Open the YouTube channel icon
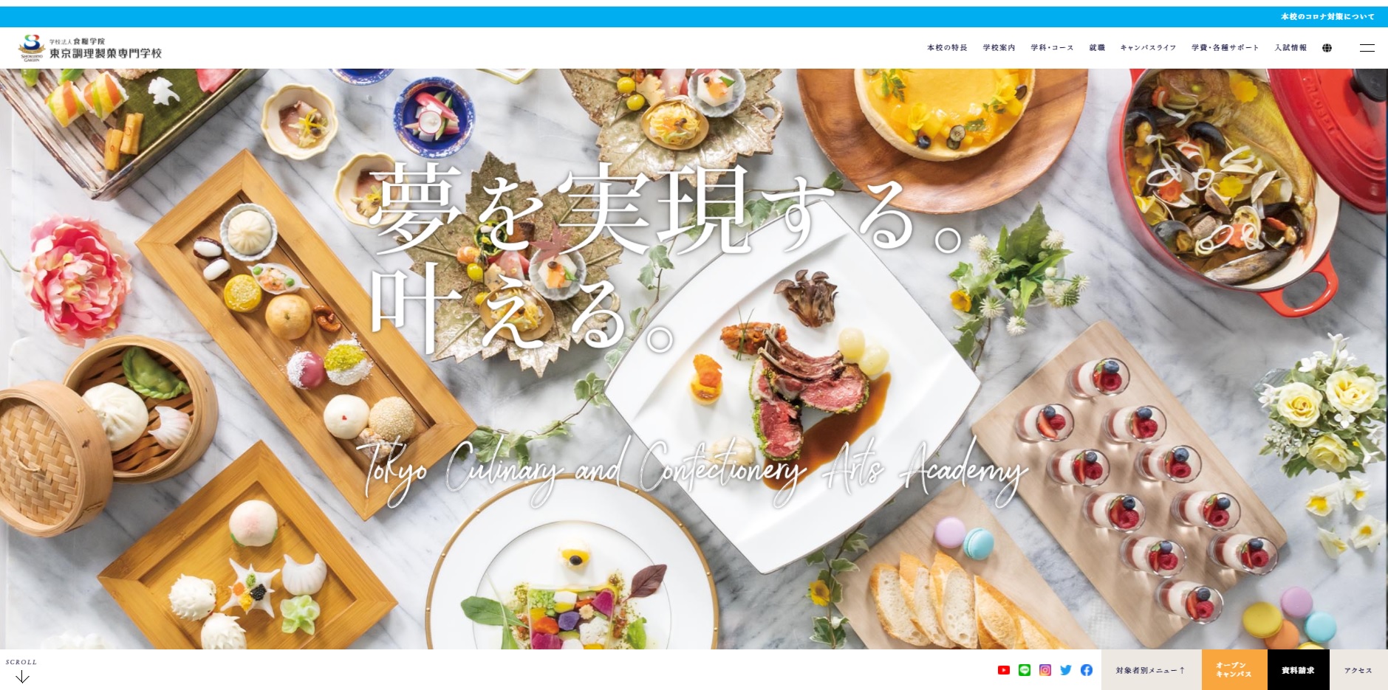Screen dimensions: 1388x690 point(1003,670)
